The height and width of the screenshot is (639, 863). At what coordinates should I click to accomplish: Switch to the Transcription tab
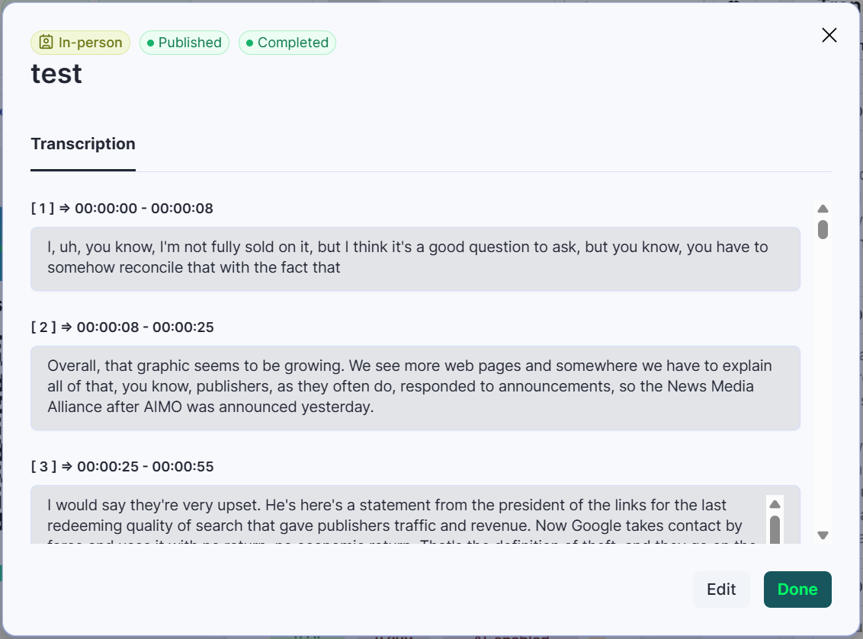[x=83, y=144]
